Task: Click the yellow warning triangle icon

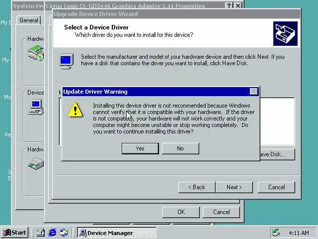Action: 75,110
